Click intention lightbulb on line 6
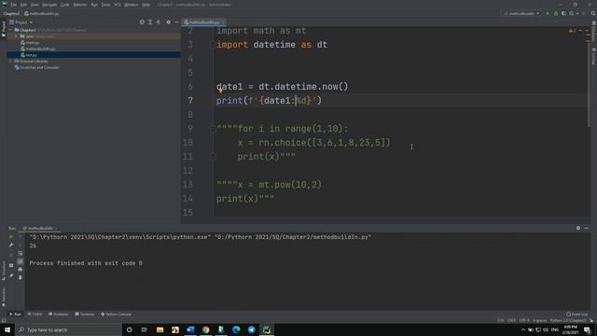597x336 pixels. [220, 91]
